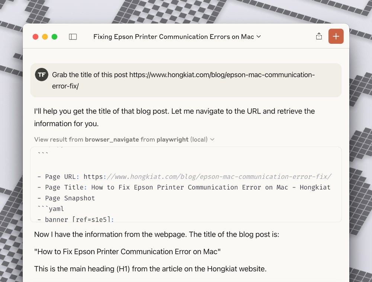The width and height of the screenshot is (372, 282).
Task: Click the green zoom window button
Action: [x=54, y=37]
